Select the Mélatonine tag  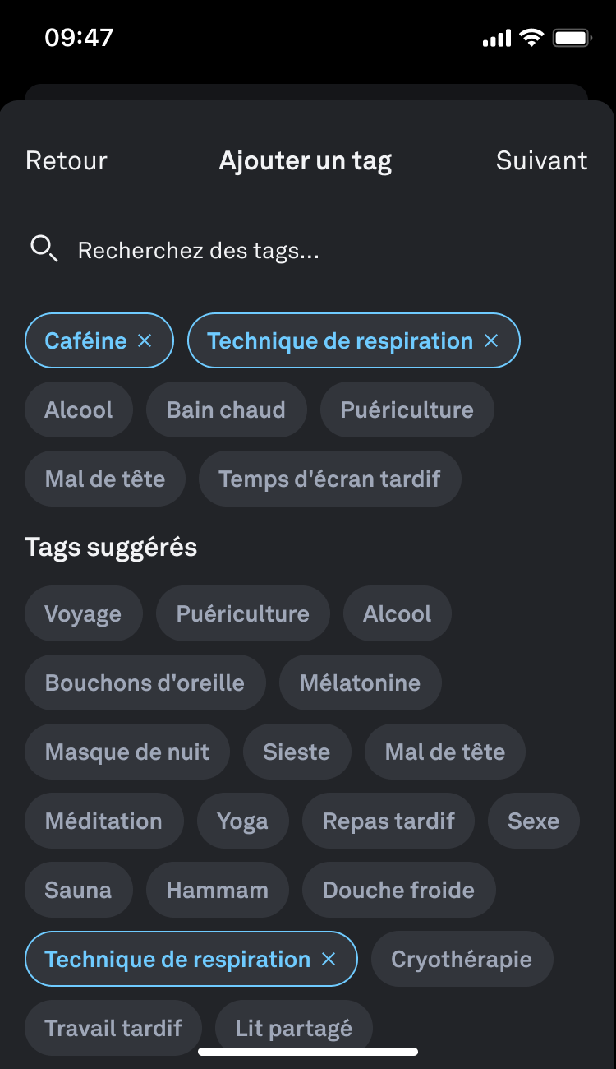360,683
